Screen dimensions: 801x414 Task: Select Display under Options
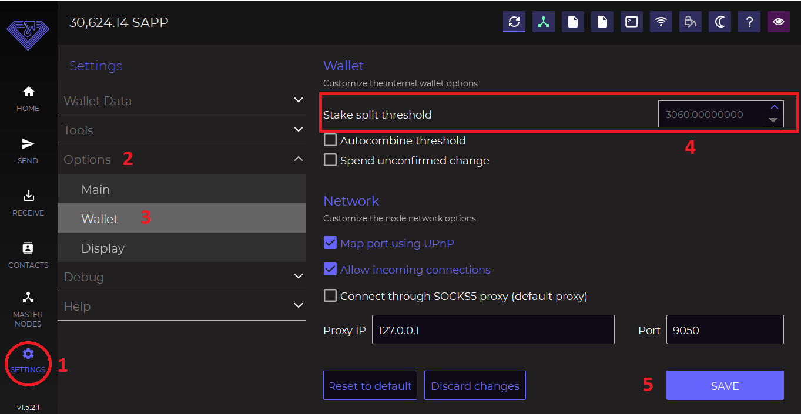coord(103,248)
